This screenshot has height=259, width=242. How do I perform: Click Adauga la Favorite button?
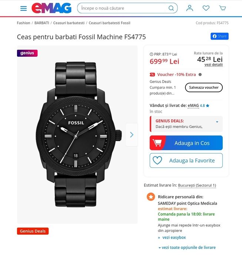coord(186,160)
